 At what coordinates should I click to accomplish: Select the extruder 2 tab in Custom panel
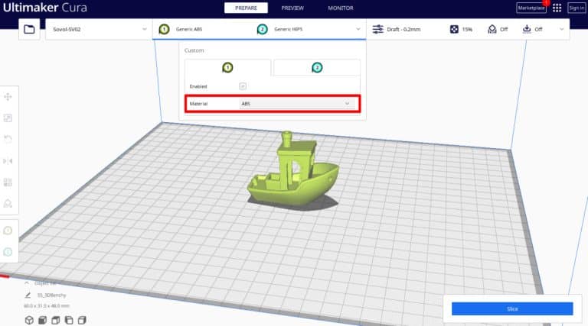pyautogui.click(x=317, y=68)
